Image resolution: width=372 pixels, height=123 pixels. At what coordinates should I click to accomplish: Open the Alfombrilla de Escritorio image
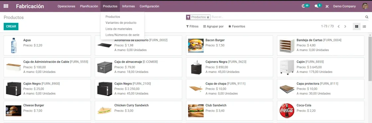click(x=105, y=45)
